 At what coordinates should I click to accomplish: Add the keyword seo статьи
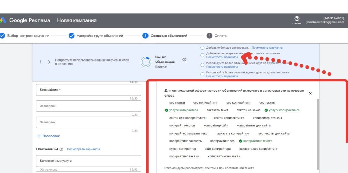177,102
